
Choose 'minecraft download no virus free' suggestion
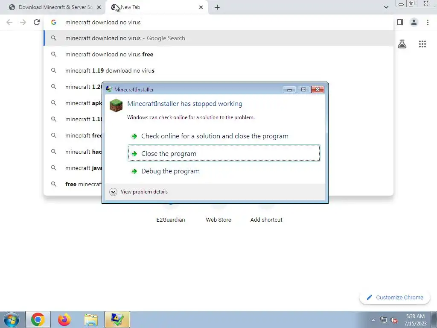[218, 54]
